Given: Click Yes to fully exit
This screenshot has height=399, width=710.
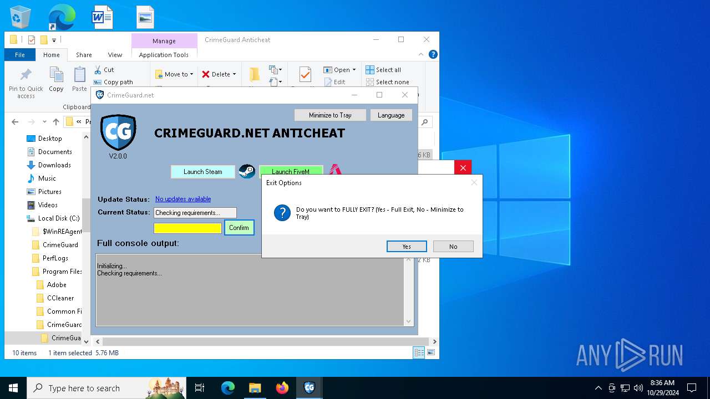Looking at the screenshot, I should coord(407,247).
